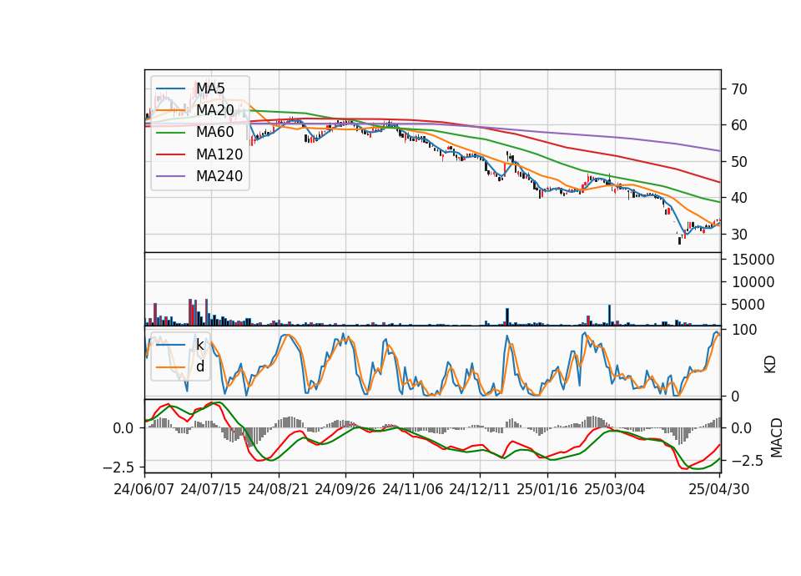Click the 24/07/15 date axis label
Viewport: 801px width, 576px height.
[211, 489]
